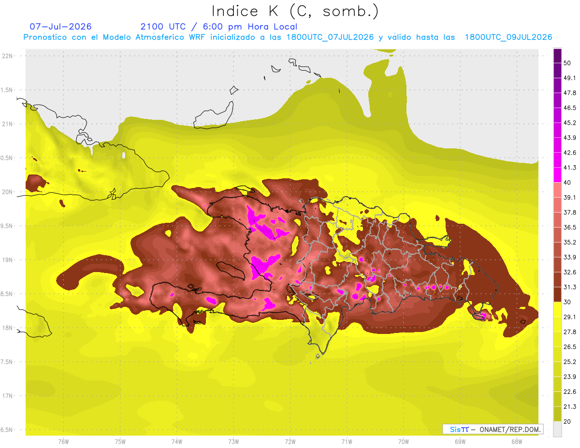This screenshot has height=448, width=580.
Task: Select the 07-Jul-2026 date label
Action: click(x=60, y=27)
